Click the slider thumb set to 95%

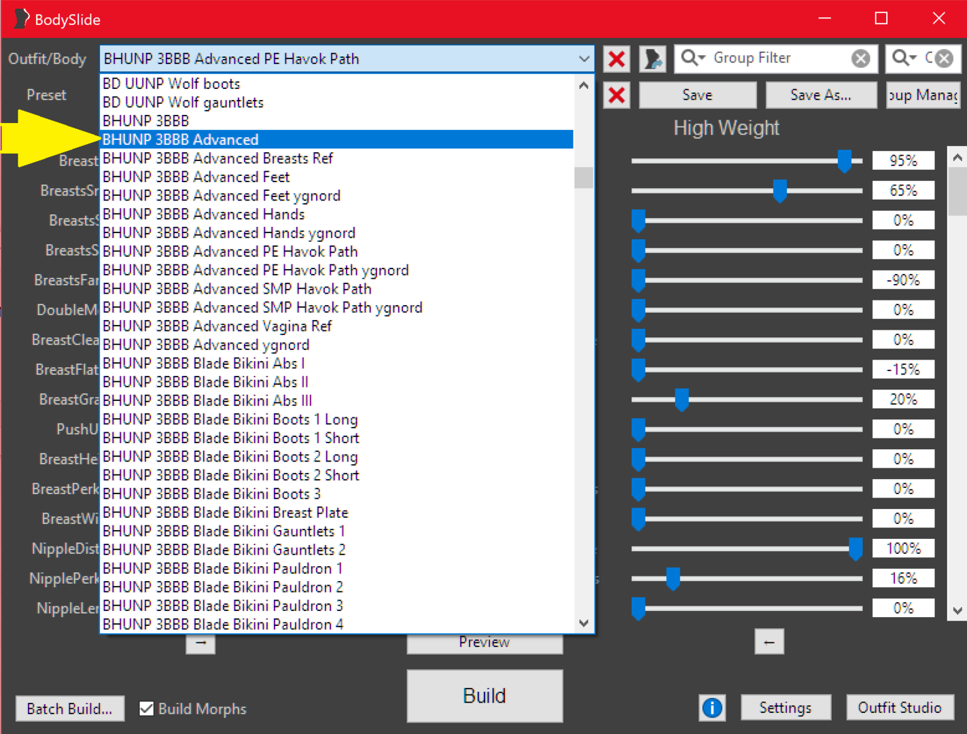pos(845,161)
